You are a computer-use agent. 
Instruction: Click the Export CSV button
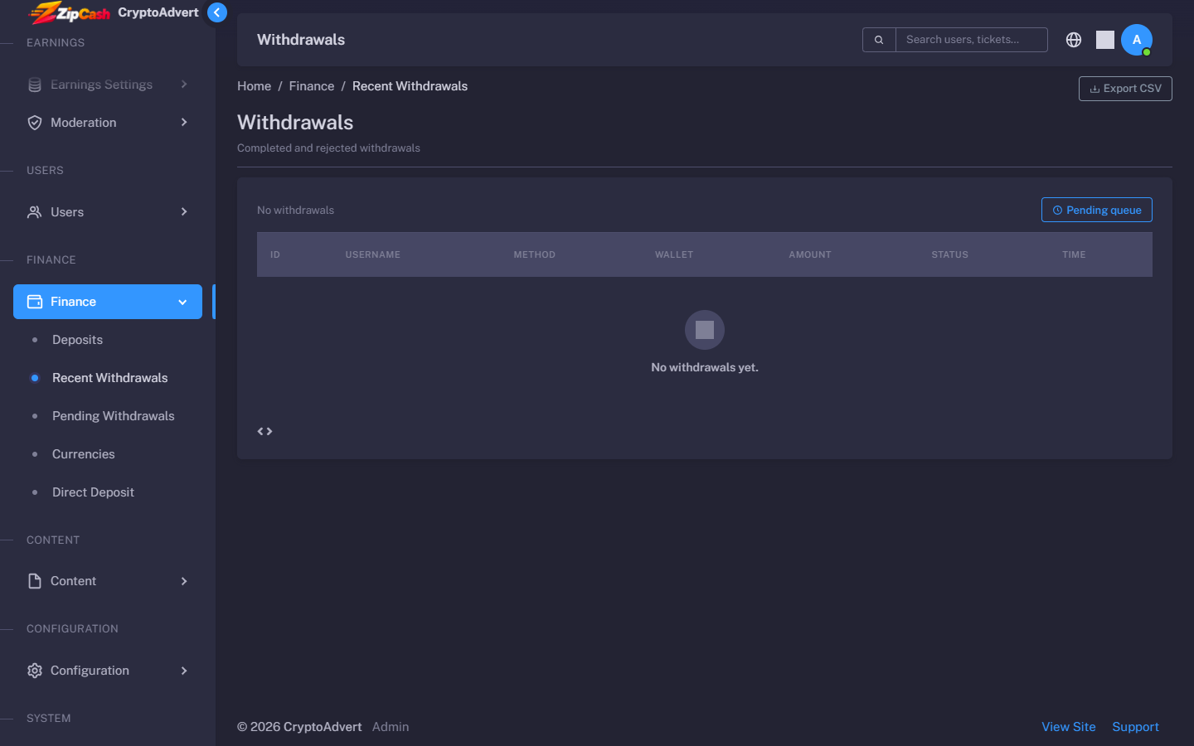(x=1125, y=89)
